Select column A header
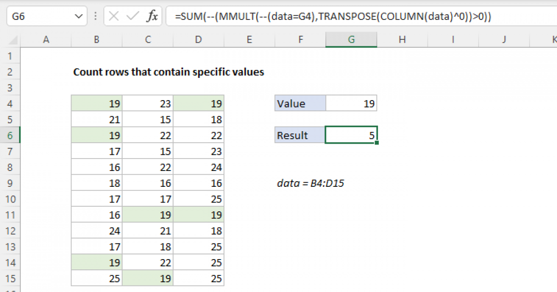 46,40
